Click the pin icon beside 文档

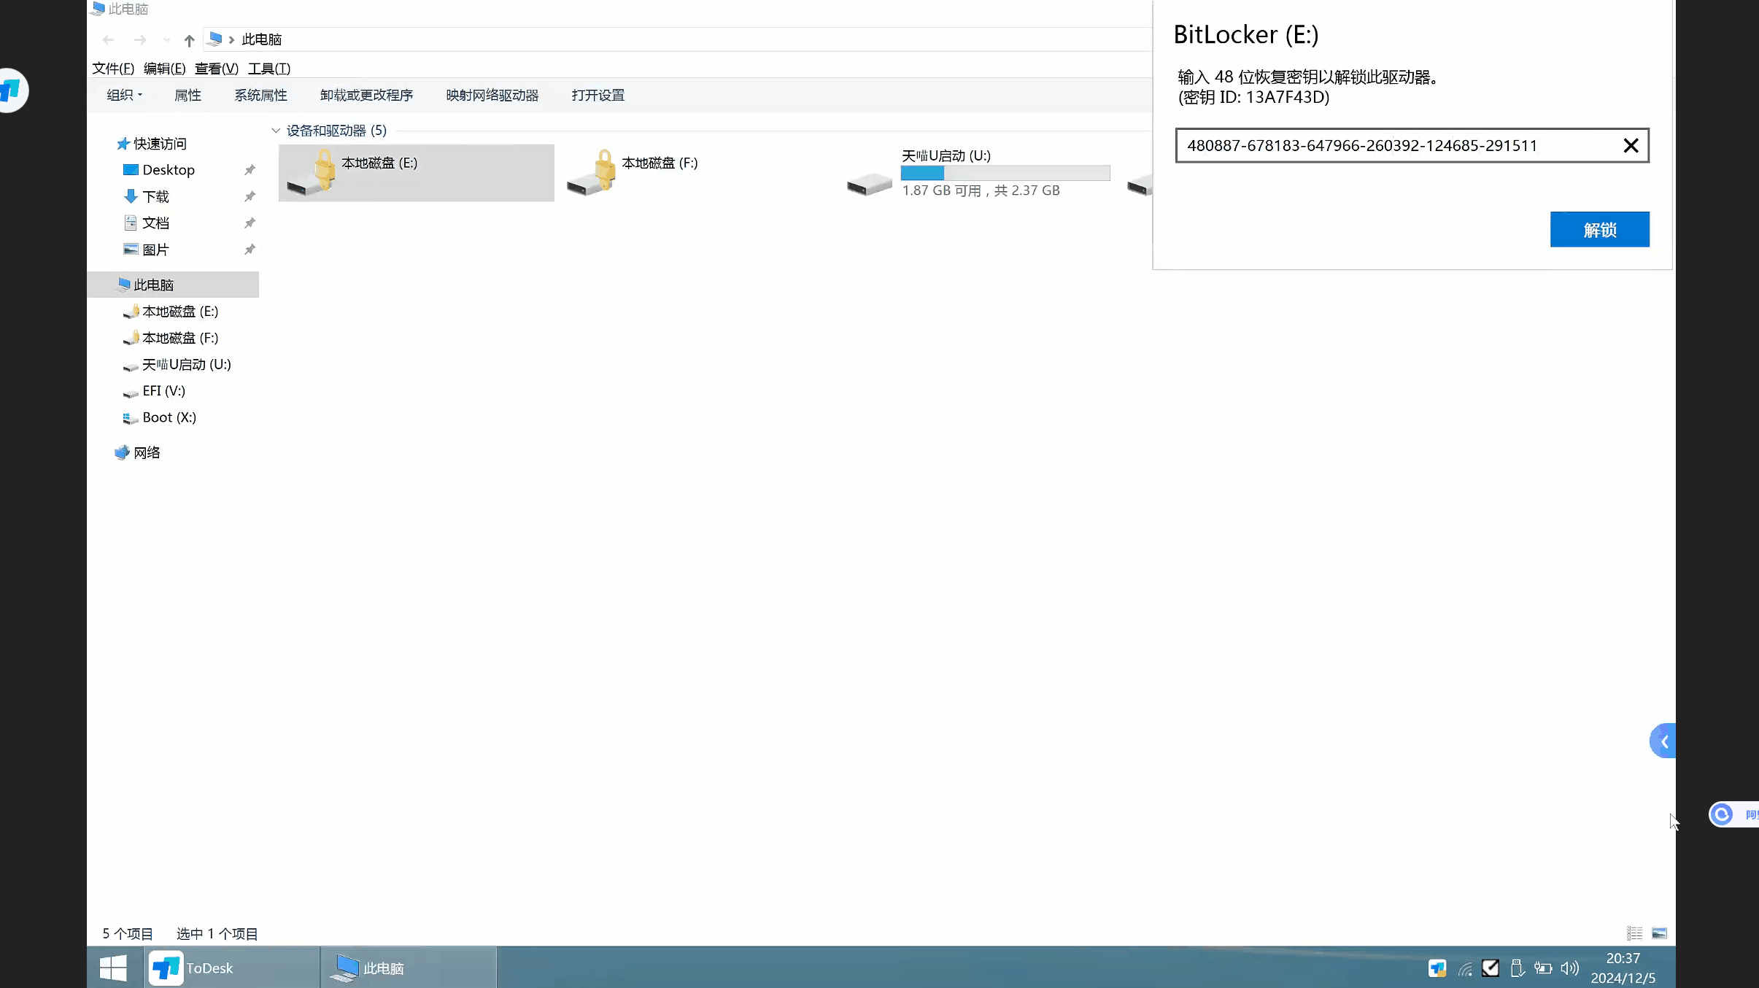(x=250, y=223)
